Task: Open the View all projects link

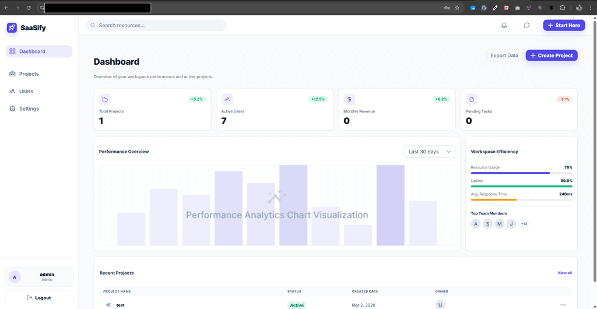Action: [x=564, y=273]
